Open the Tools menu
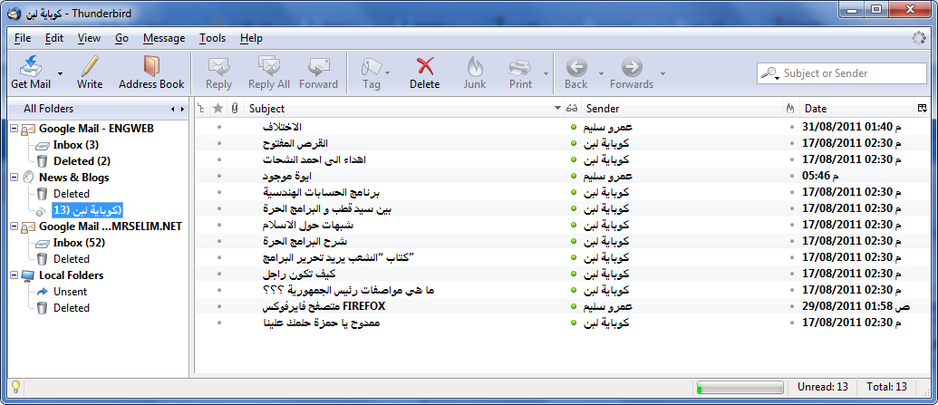The image size is (938, 405). click(x=212, y=38)
